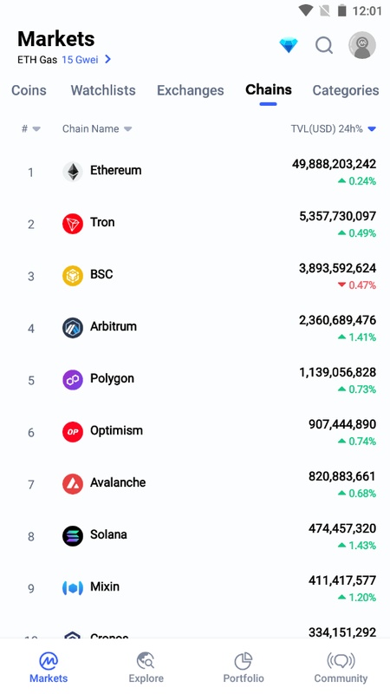This screenshot has height=694, width=390.
Task: Tap the Arbitrum chain logo
Action: (73, 328)
